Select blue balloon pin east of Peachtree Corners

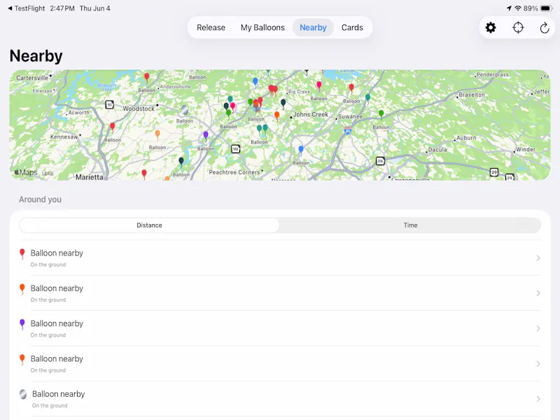(x=301, y=150)
